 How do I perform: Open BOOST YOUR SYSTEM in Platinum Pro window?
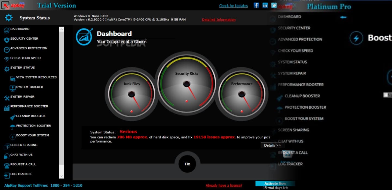[x=304, y=119]
